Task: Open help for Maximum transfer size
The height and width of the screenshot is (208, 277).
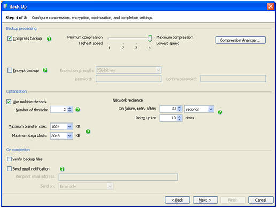Action: coord(88,132)
